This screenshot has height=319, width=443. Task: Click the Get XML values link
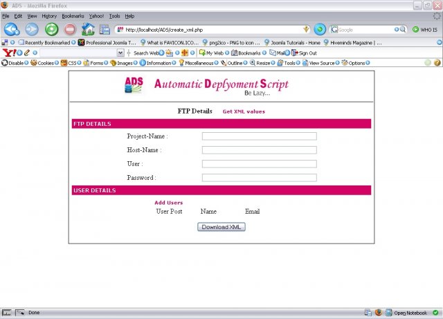[244, 111]
